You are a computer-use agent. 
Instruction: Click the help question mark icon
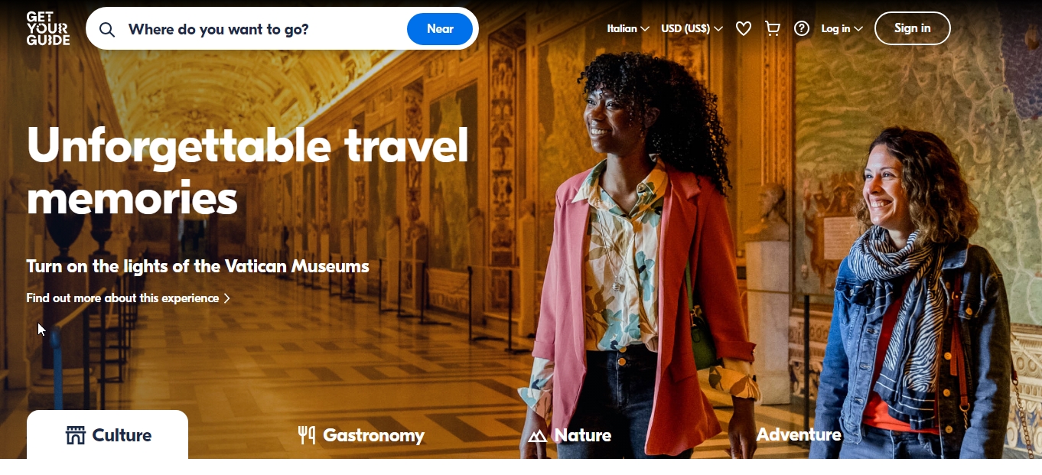pyautogui.click(x=802, y=28)
